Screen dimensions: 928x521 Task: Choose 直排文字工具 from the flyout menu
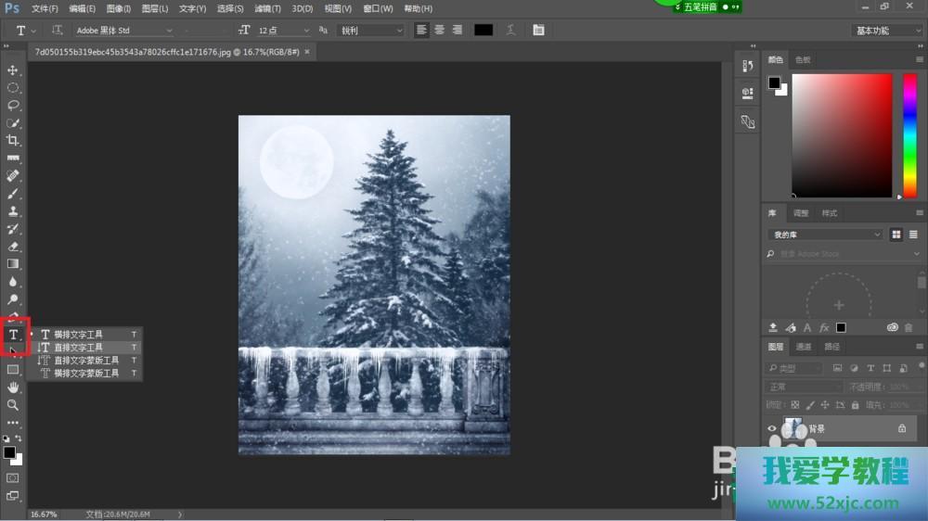[79, 348]
